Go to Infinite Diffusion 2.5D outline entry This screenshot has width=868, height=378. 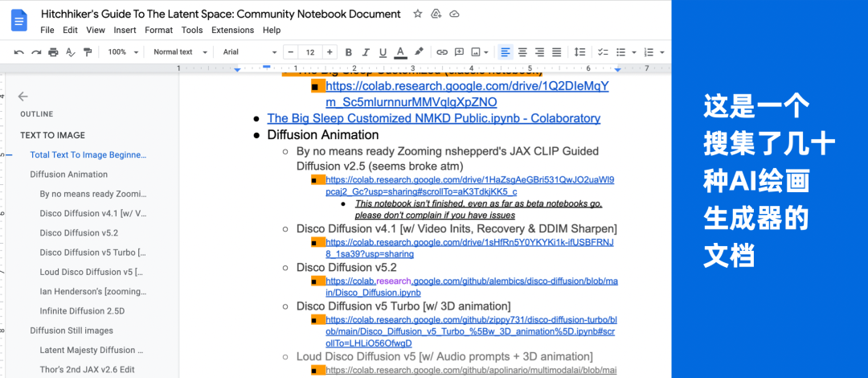[x=82, y=311]
